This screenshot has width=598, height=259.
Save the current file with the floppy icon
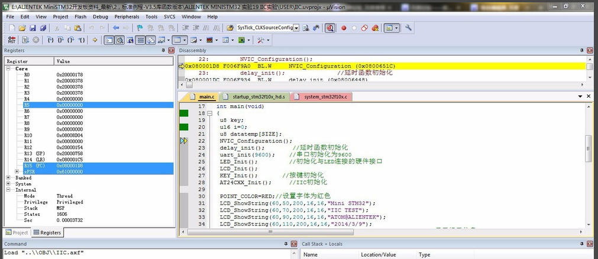coord(33,28)
